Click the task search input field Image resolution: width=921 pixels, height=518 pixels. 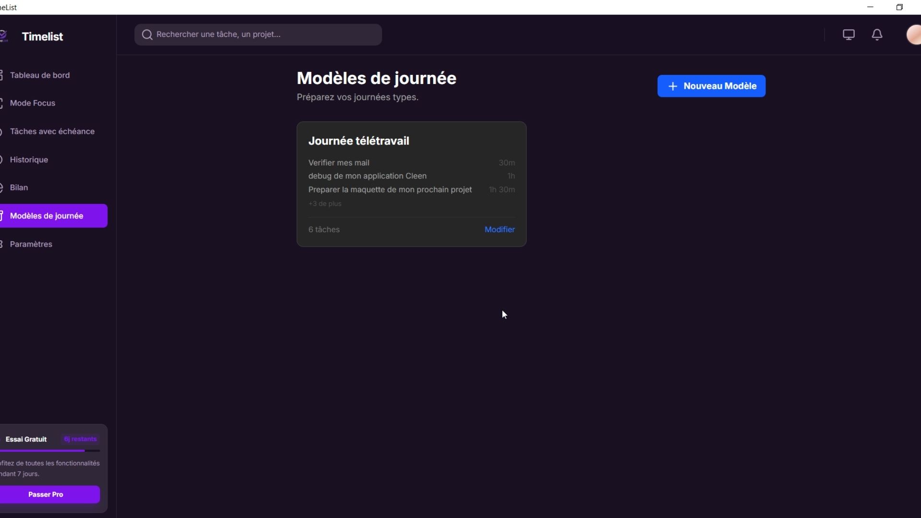click(x=258, y=34)
